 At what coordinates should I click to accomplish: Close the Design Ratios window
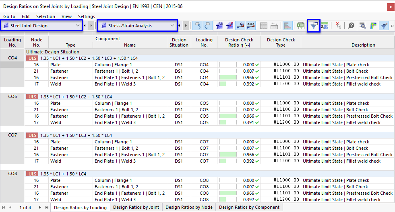[391, 7]
